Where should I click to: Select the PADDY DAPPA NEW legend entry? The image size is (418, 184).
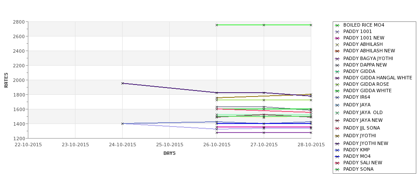365,65
